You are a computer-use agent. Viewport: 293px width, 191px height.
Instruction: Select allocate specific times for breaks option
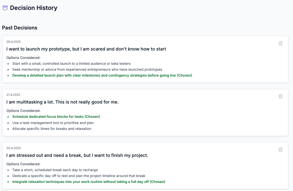[52, 129]
